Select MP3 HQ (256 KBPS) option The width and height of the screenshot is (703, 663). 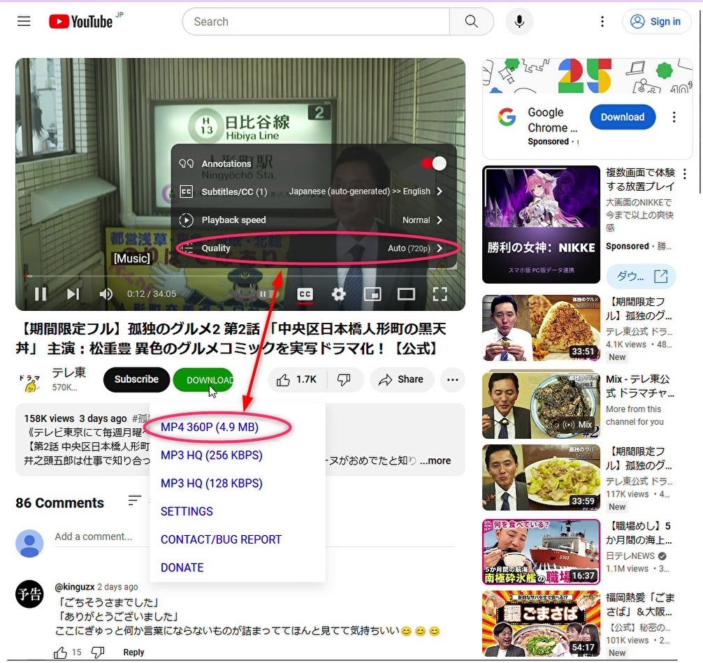point(212,455)
